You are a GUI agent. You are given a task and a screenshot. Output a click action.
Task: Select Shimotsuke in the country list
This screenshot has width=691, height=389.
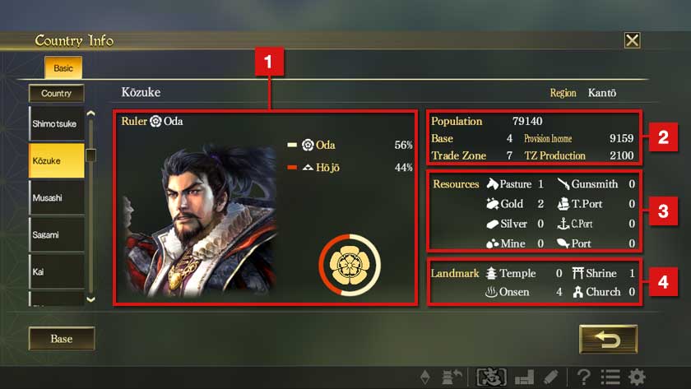57,124
